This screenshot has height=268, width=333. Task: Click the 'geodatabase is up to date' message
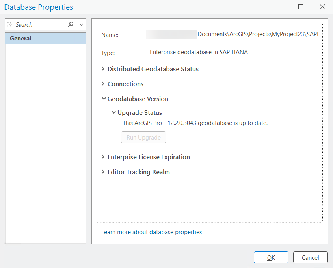click(x=195, y=123)
